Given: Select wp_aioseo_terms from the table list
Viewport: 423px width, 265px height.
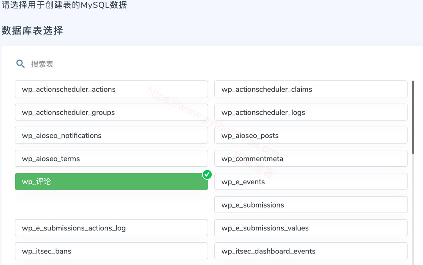Looking at the screenshot, I should 111,159.
